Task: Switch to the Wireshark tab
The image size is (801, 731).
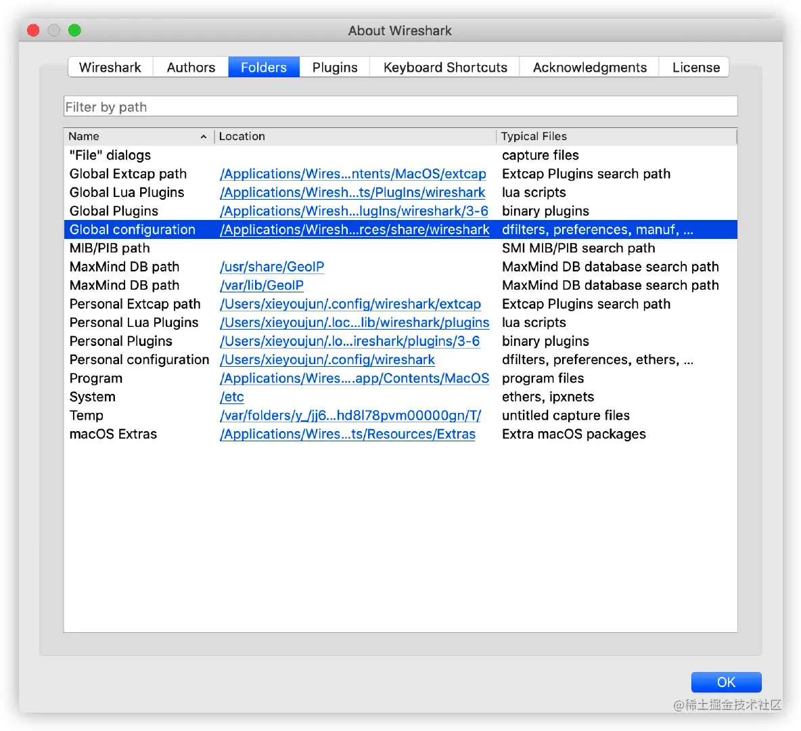Action: click(x=110, y=68)
